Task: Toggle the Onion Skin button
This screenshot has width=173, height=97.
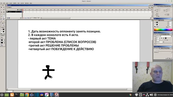Action: click(x=25, y=18)
